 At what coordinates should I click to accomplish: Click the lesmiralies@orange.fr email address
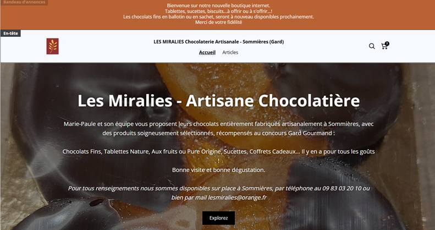(237, 198)
